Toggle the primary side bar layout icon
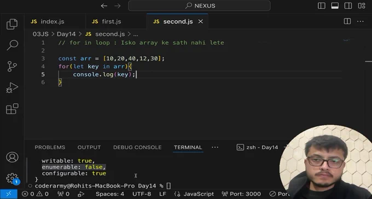The height and width of the screenshot is (199, 372). [322, 5]
